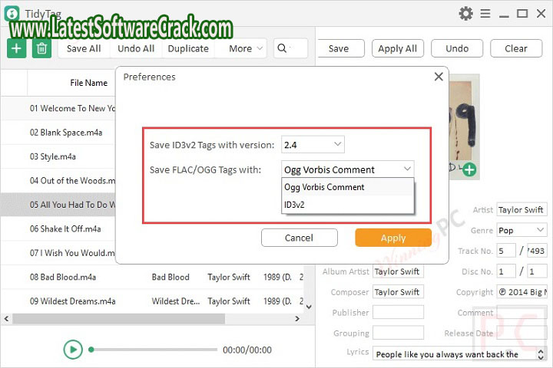Add cover art with green plus icon

pos(469,169)
